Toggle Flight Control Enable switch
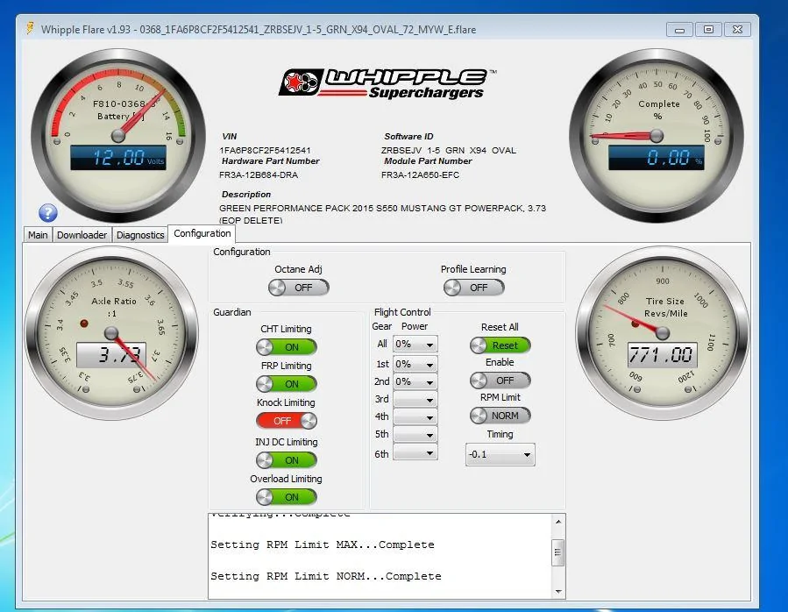This screenshot has height=612, width=788. point(500,381)
